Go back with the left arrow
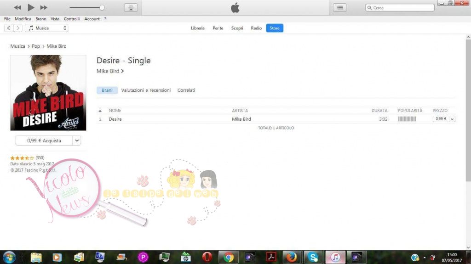The width and height of the screenshot is (471, 264). point(9,28)
